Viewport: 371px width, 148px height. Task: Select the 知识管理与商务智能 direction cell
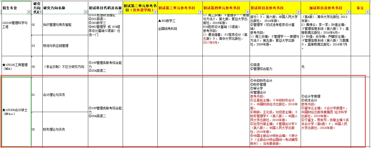(65, 25)
